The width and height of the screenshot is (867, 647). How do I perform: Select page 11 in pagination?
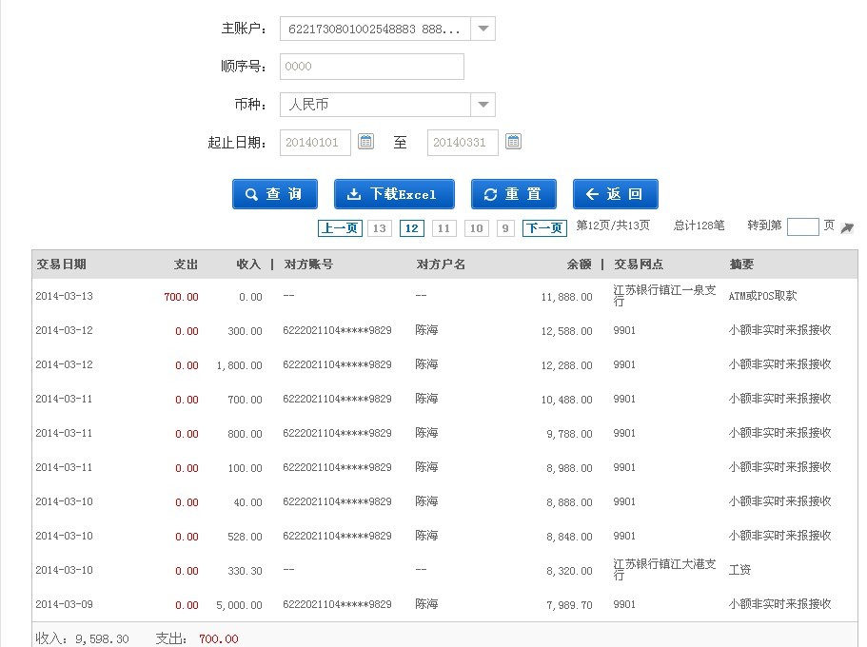pos(443,228)
